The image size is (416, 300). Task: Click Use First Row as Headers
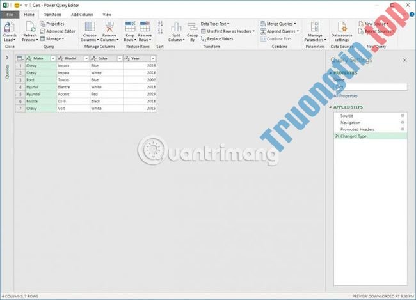[x=228, y=31]
